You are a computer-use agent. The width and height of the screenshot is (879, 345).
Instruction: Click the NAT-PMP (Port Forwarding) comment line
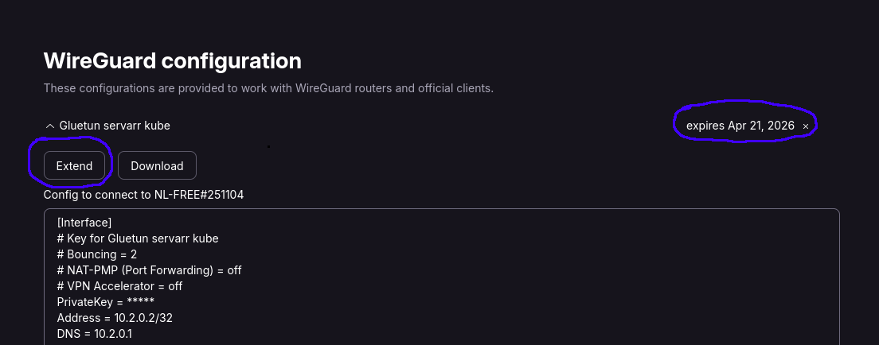tap(149, 270)
